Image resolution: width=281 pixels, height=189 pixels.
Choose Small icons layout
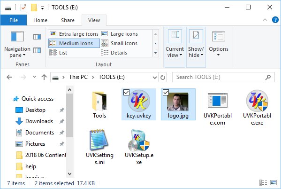tap(119, 43)
